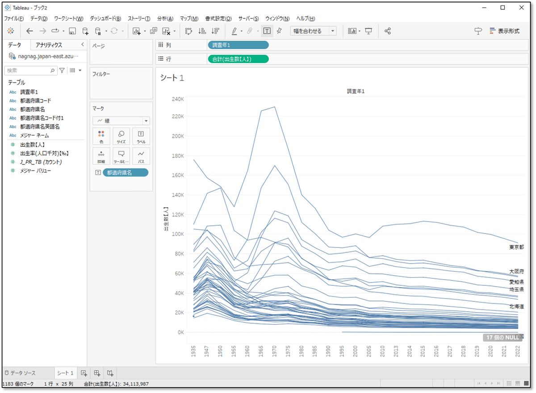This screenshot has width=536, height=393.
Task: Select the メジャー バリュー field
Action: pyautogui.click(x=35, y=171)
